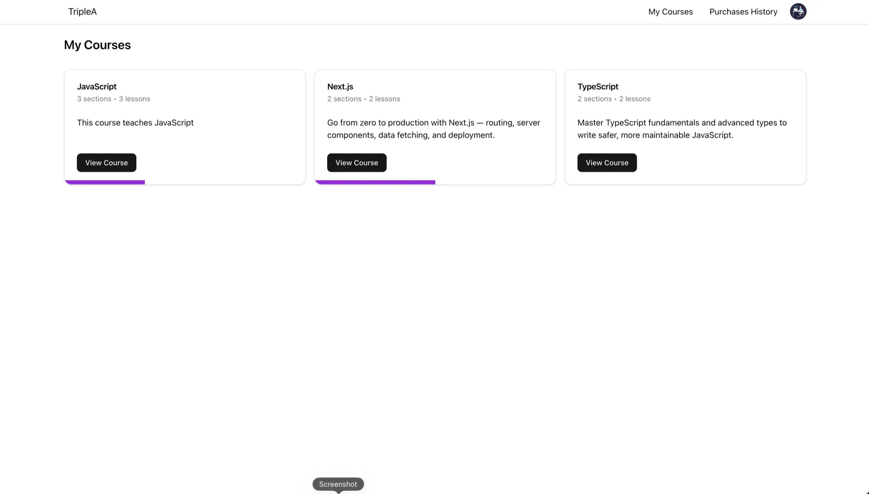Click the JavaScript course progress bar
This screenshot has height=494, width=869.
pos(105,182)
